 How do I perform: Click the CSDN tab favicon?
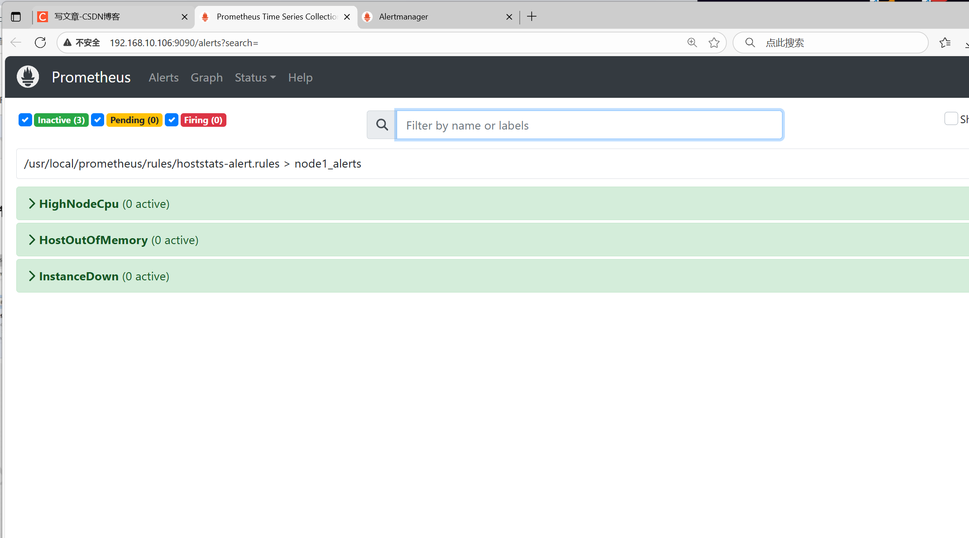pyautogui.click(x=43, y=17)
